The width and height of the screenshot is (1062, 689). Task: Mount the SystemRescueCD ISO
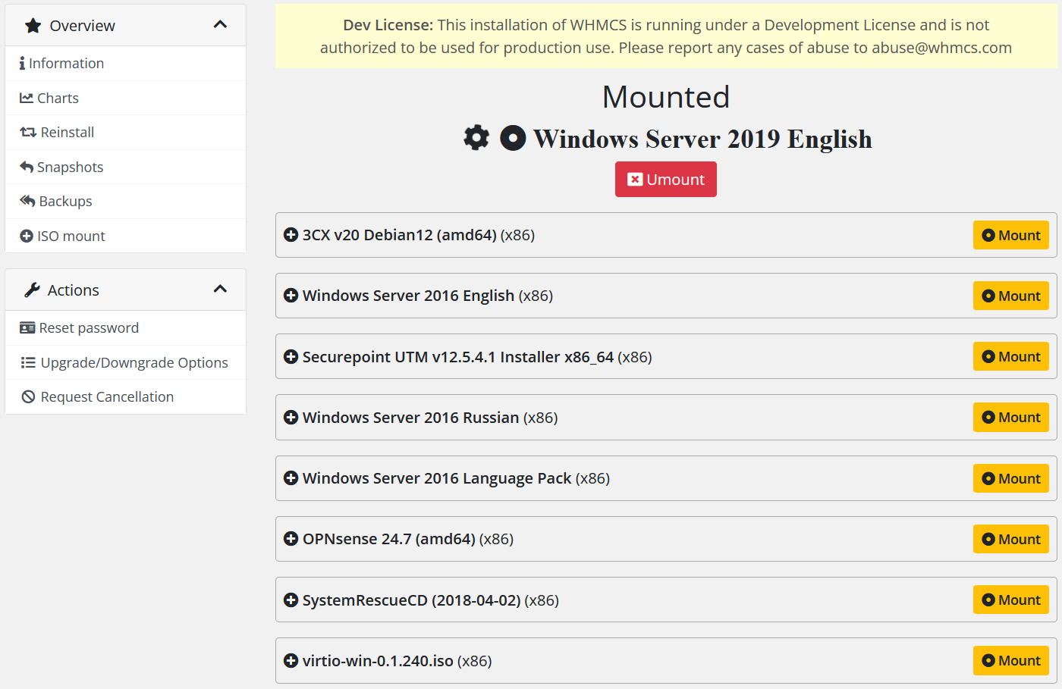(1011, 600)
